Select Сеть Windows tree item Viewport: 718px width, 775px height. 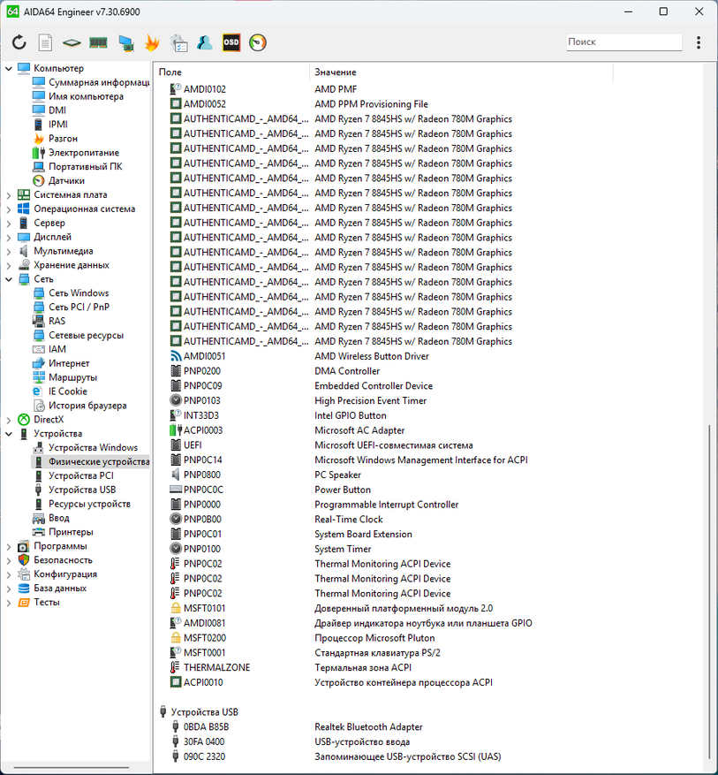pos(71,293)
